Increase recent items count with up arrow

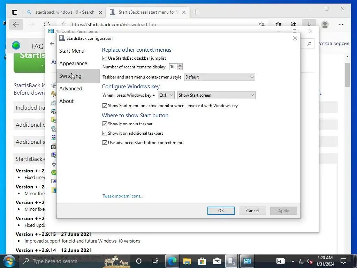[x=180, y=65]
